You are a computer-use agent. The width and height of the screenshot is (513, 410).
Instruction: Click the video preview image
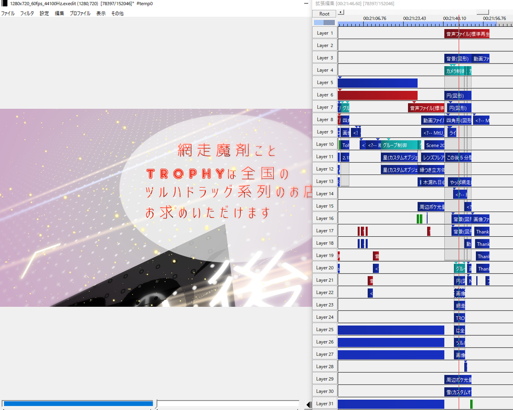tap(156, 208)
